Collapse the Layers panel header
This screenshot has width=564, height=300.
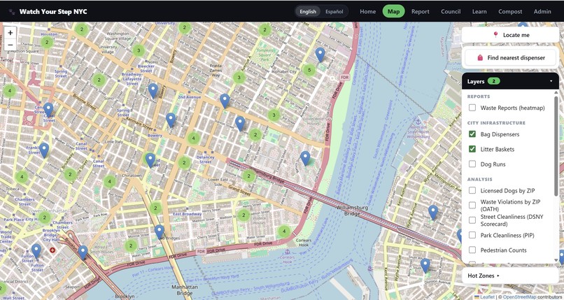[x=510, y=81]
